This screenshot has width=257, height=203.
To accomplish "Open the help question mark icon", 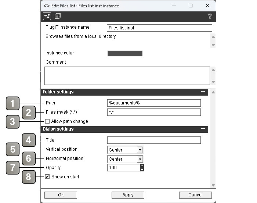I will 210,16.
